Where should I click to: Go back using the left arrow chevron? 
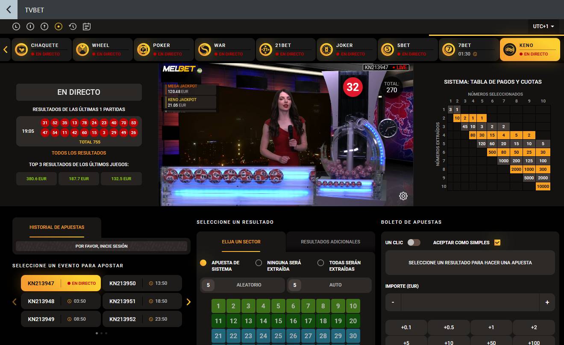[x=9, y=10]
